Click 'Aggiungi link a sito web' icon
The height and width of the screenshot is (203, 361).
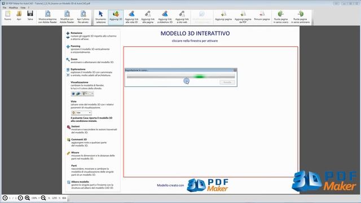[182, 17]
